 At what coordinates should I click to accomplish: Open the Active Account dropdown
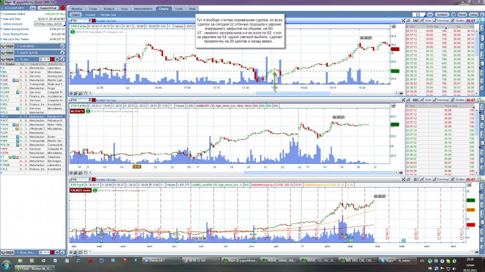[x=49, y=24]
